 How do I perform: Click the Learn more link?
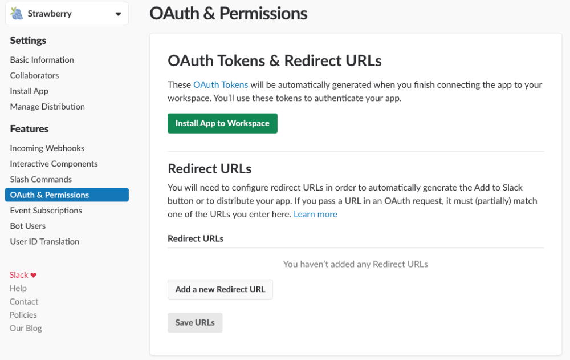(315, 214)
